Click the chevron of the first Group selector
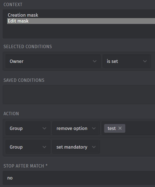Viewport: 155px width, 187px height. pyautogui.click(x=44, y=128)
